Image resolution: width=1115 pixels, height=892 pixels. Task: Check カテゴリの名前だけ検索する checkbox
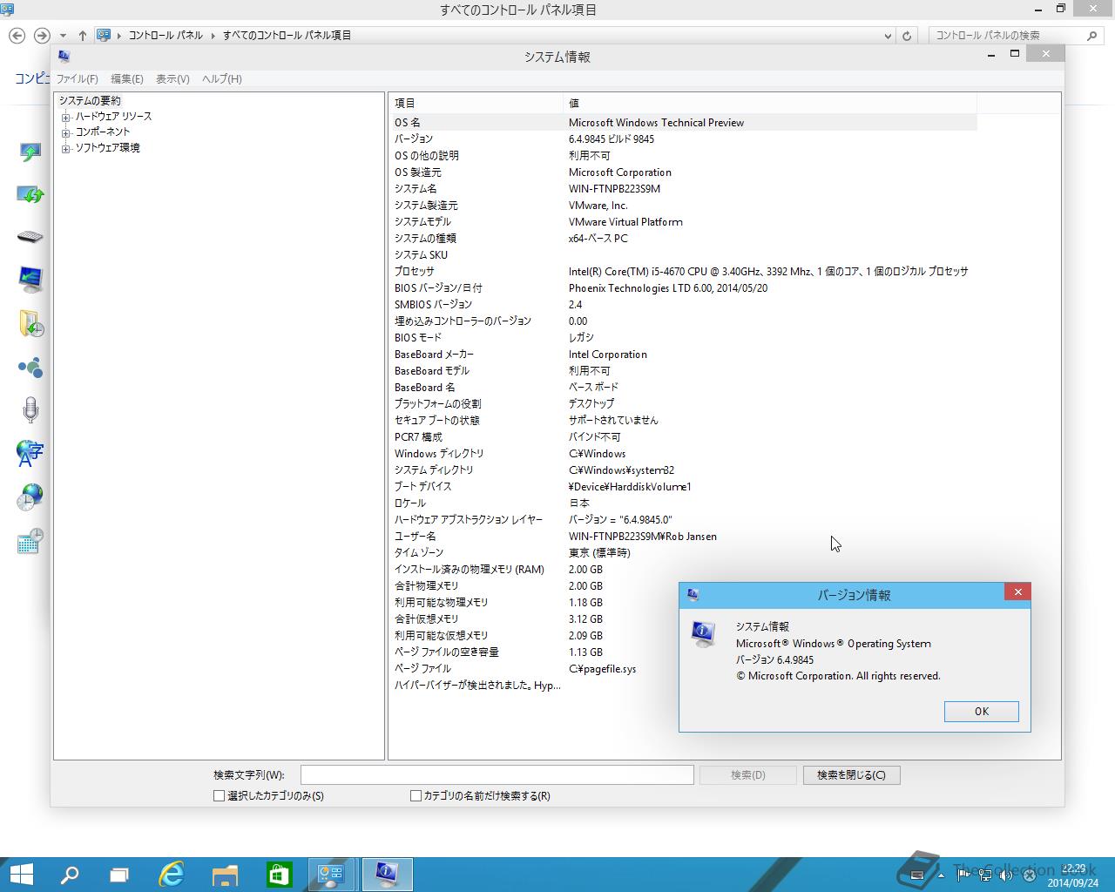click(x=416, y=795)
